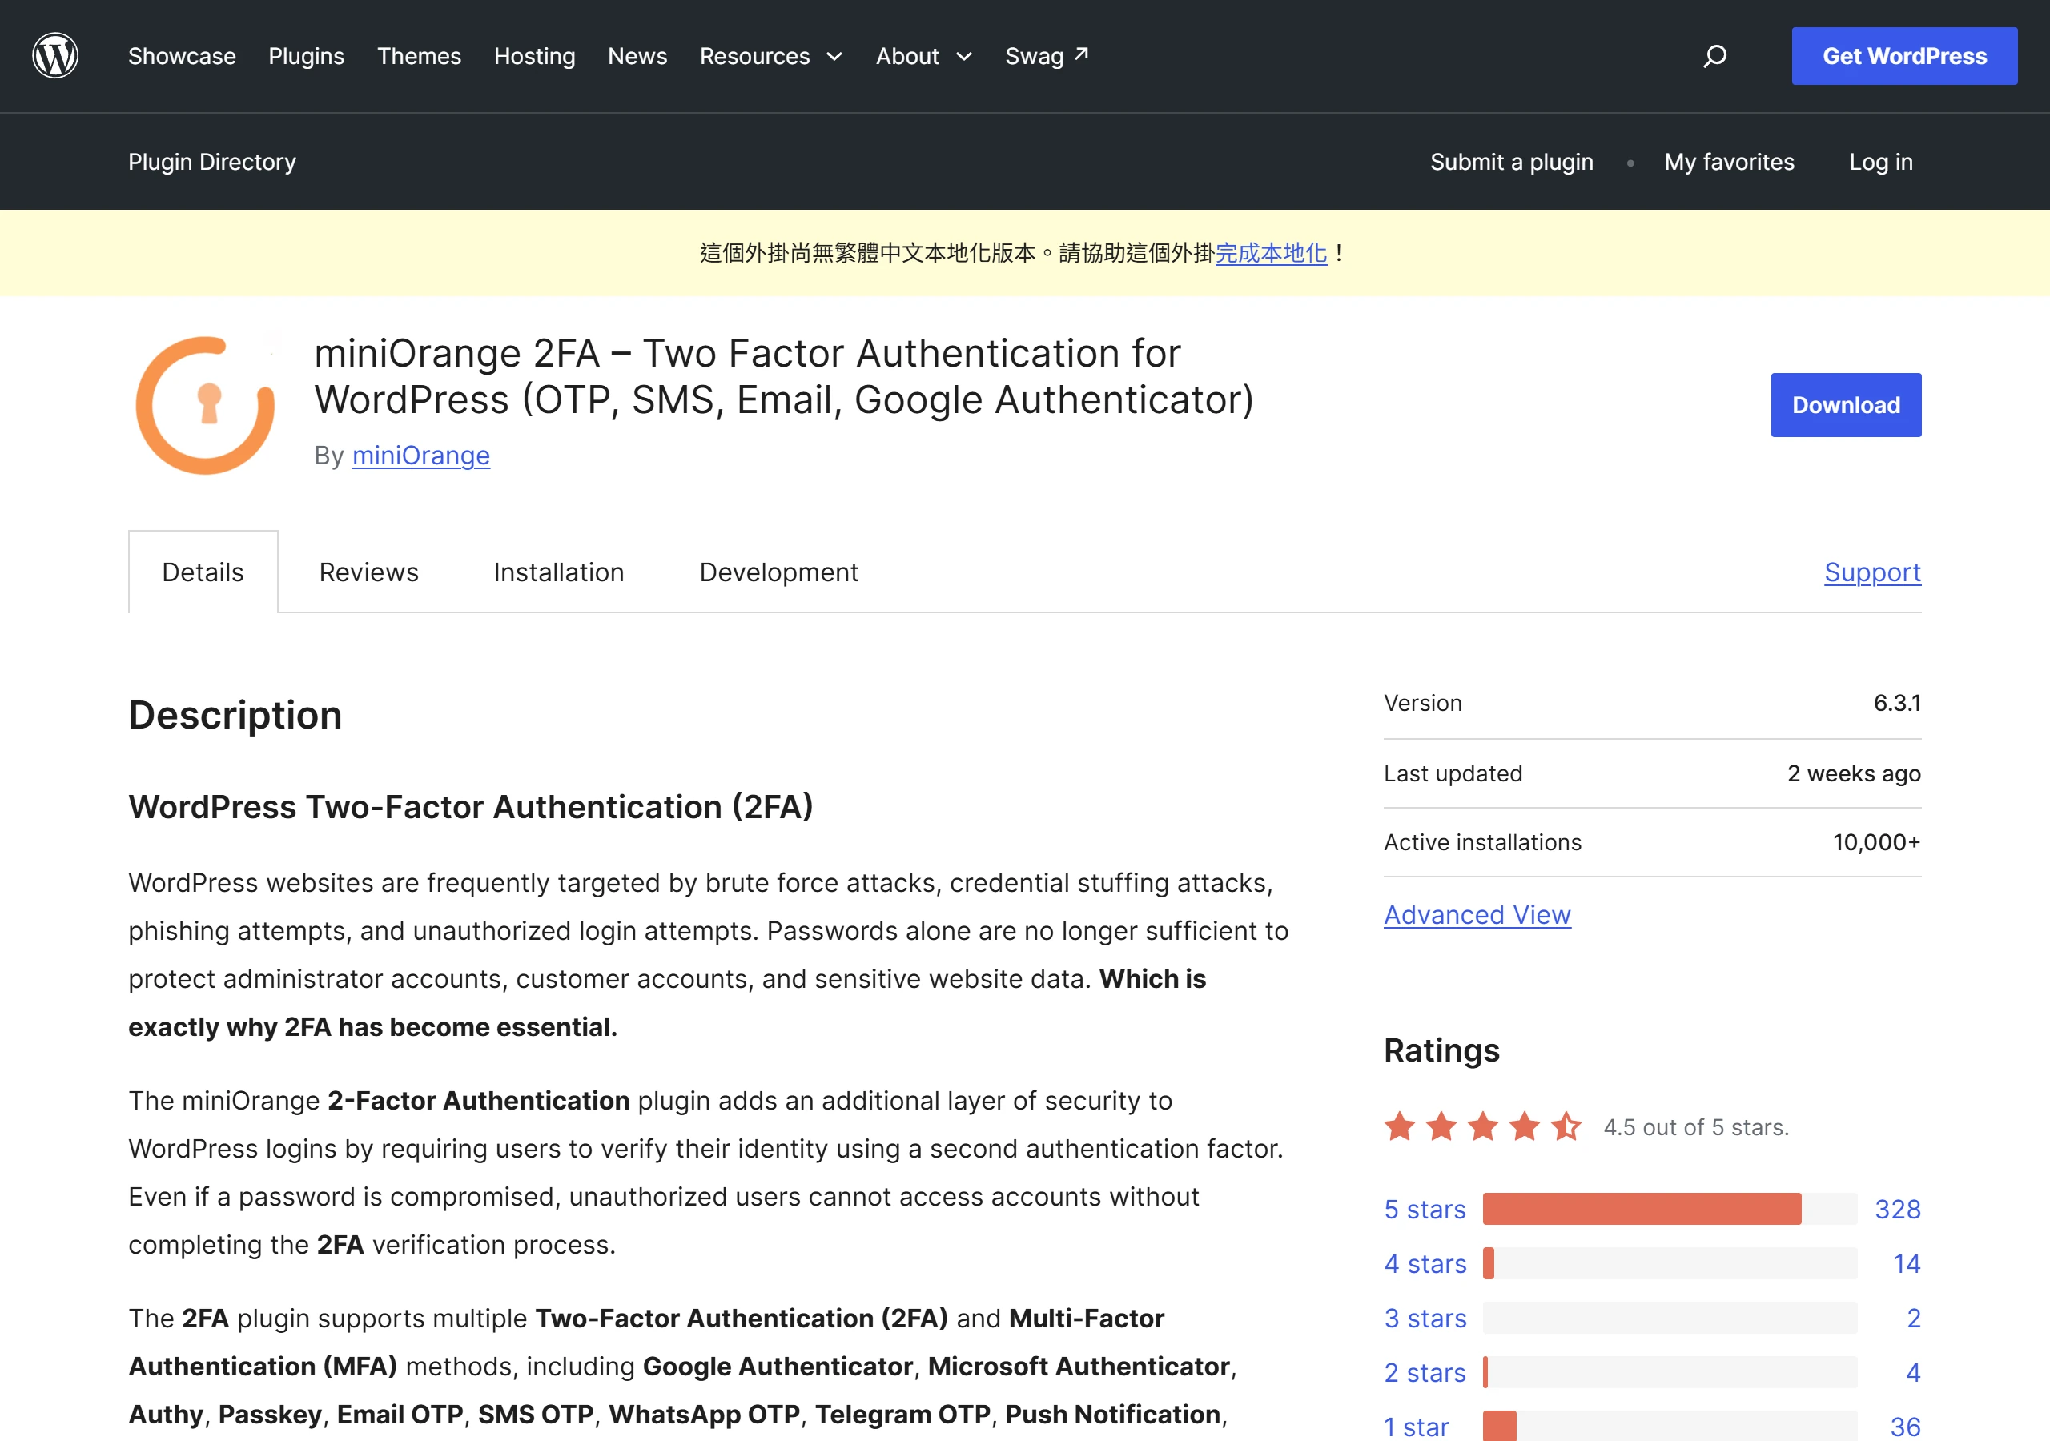Image resolution: width=2050 pixels, height=1441 pixels.
Task: Click the Ratings heading
Action: [x=1441, y=1050]
